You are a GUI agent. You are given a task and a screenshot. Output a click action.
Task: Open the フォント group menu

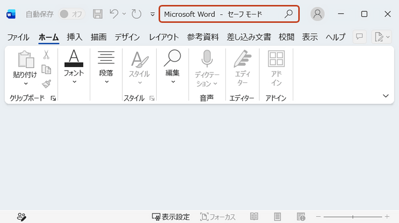(74, 67)
